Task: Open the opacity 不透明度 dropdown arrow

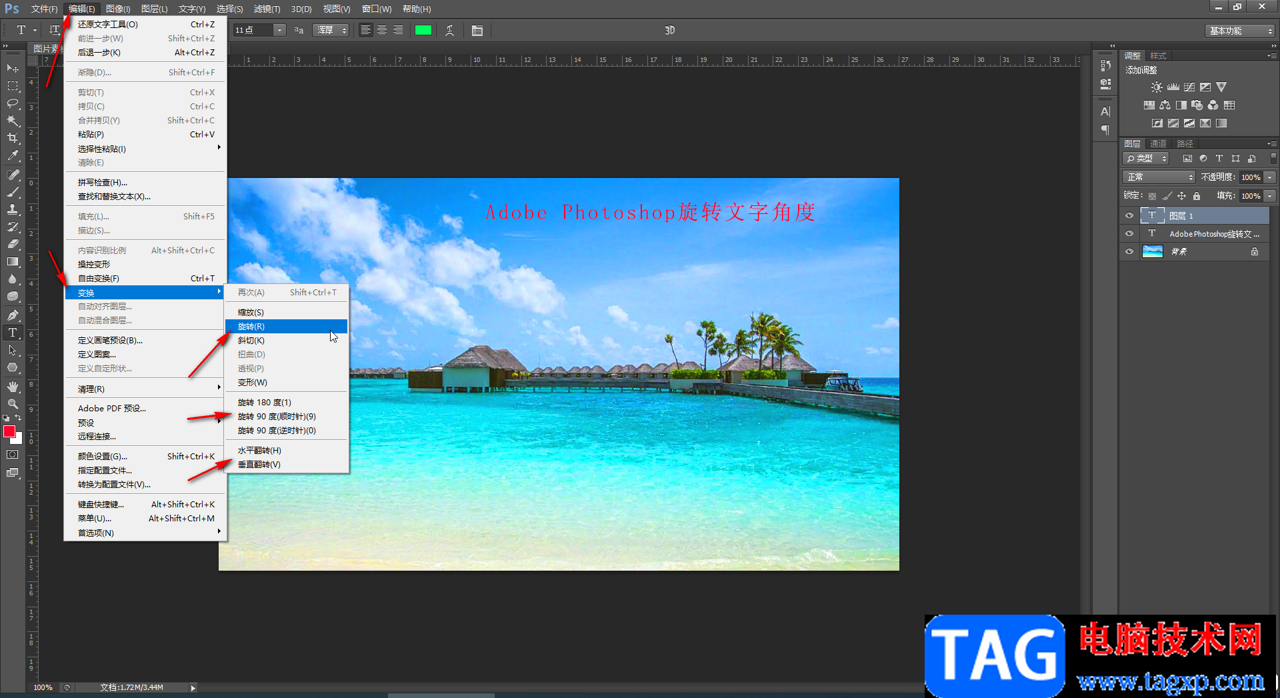Action: [x=1270, y=177]
